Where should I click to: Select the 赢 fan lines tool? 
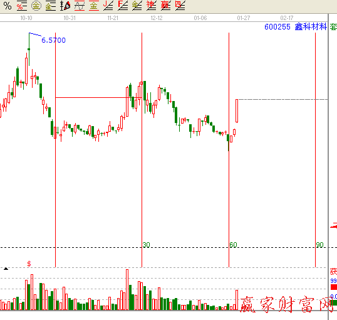(x=166, y=6)
